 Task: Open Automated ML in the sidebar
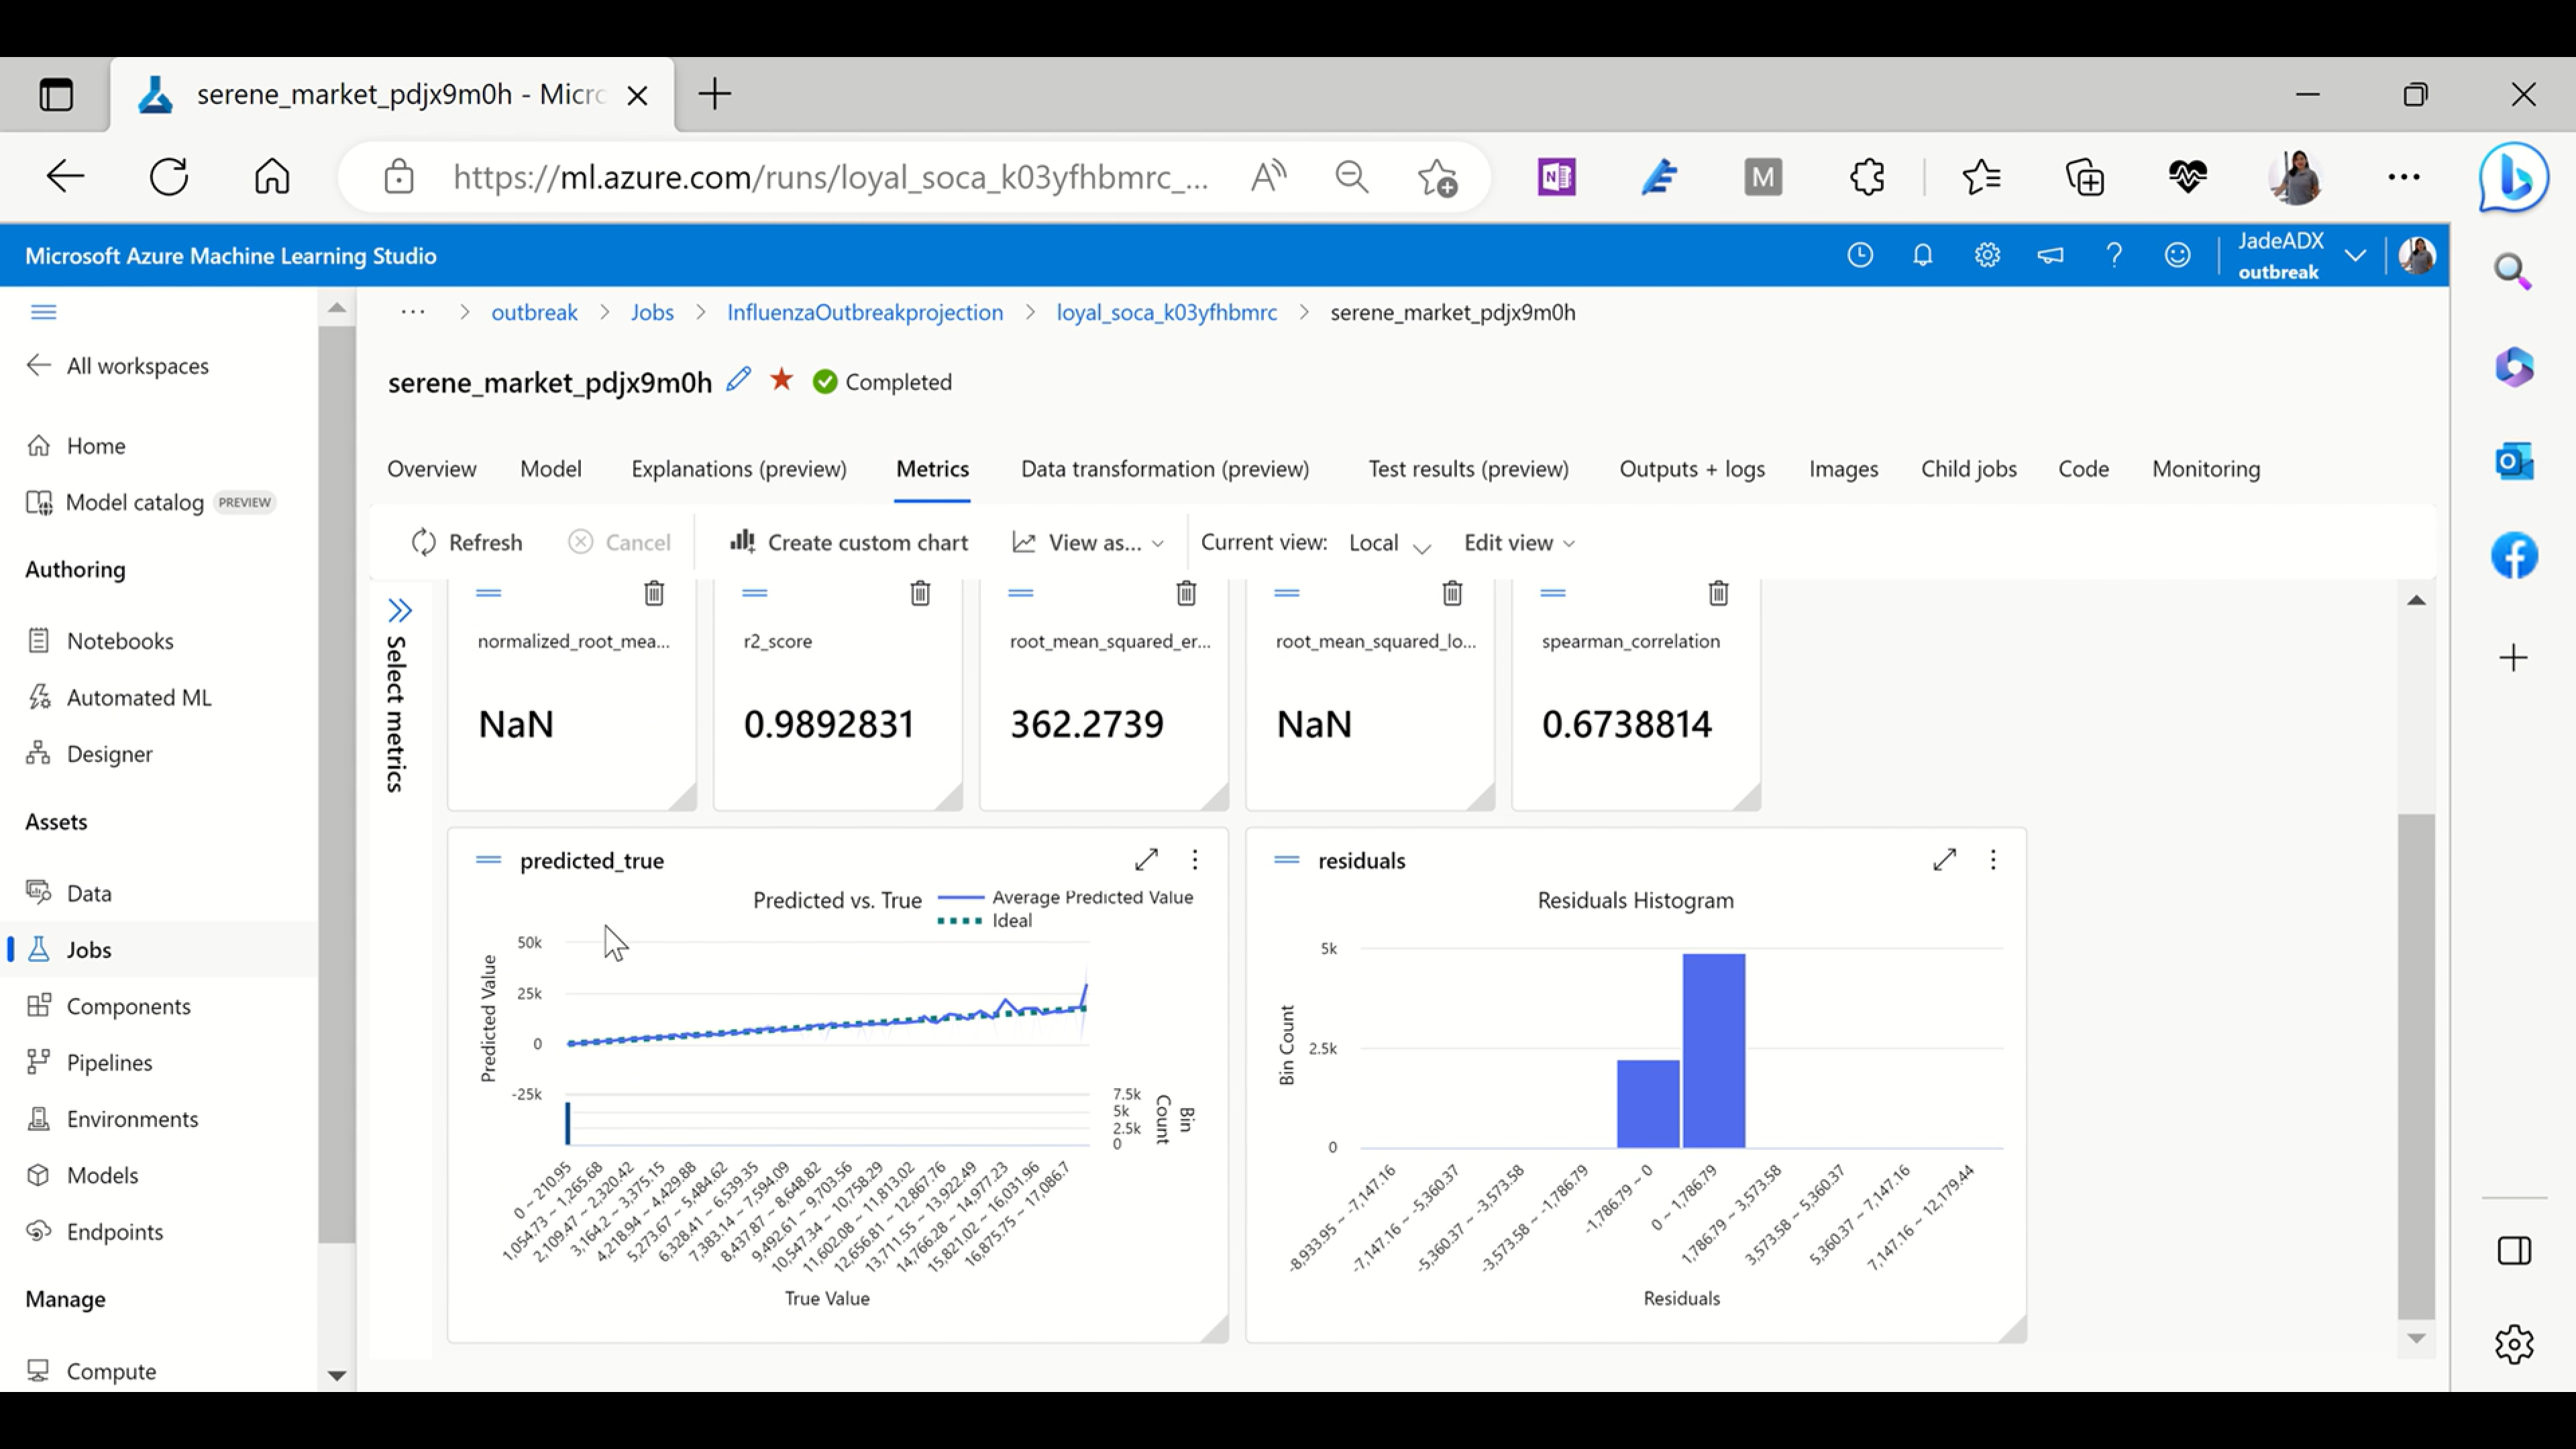[138, 697]
